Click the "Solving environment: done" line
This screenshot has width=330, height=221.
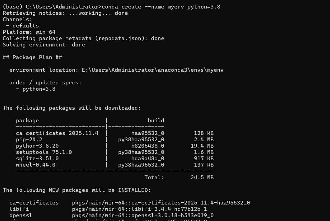click(44, 45)
